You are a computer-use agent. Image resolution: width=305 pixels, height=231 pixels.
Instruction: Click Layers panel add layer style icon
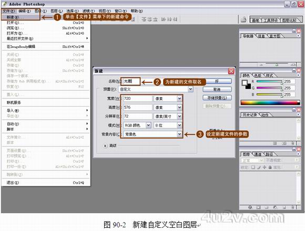250,207
